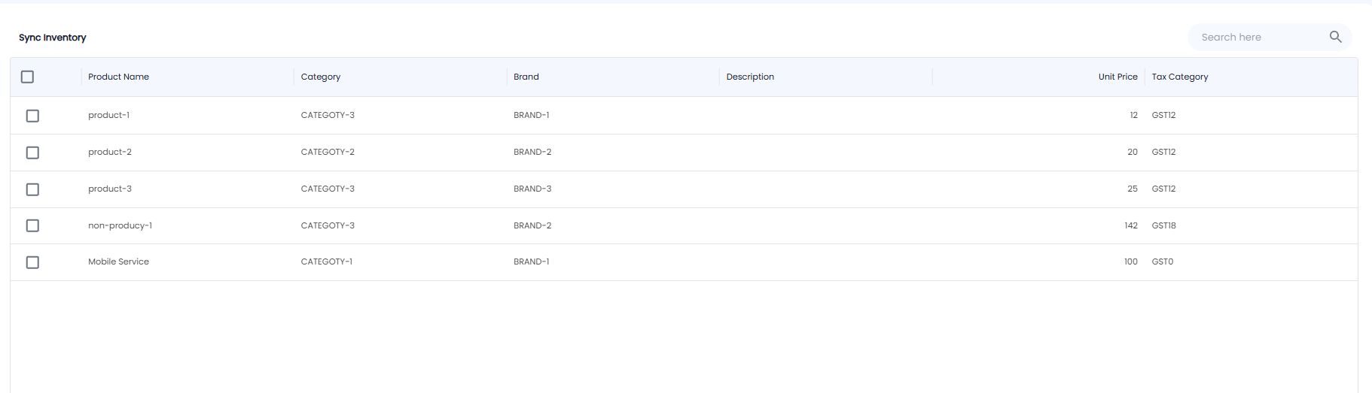Click unit price 12 cell
This screenshot has height=393, width=1372.
click(1133, 115)
